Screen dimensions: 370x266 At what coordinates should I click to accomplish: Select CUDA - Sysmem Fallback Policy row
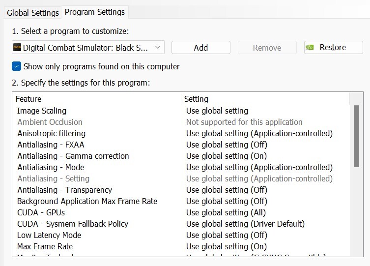[x=181, y=224]
